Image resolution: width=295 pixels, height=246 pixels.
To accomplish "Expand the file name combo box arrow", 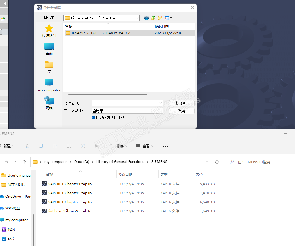I will click(161, 103).
